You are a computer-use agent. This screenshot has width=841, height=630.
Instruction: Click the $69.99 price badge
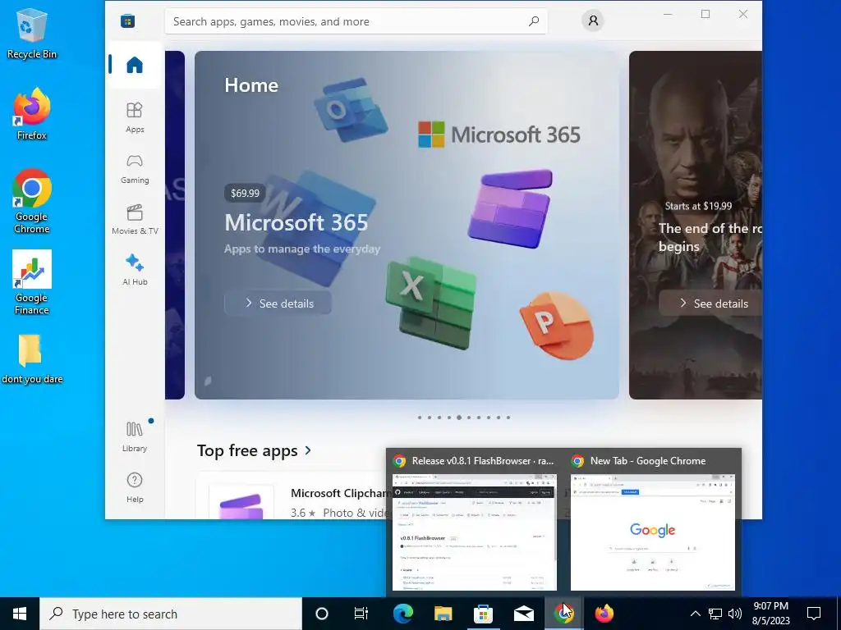(x=245, y=193)
